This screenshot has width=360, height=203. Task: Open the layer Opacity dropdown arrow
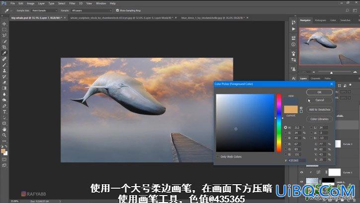point(350,92)
